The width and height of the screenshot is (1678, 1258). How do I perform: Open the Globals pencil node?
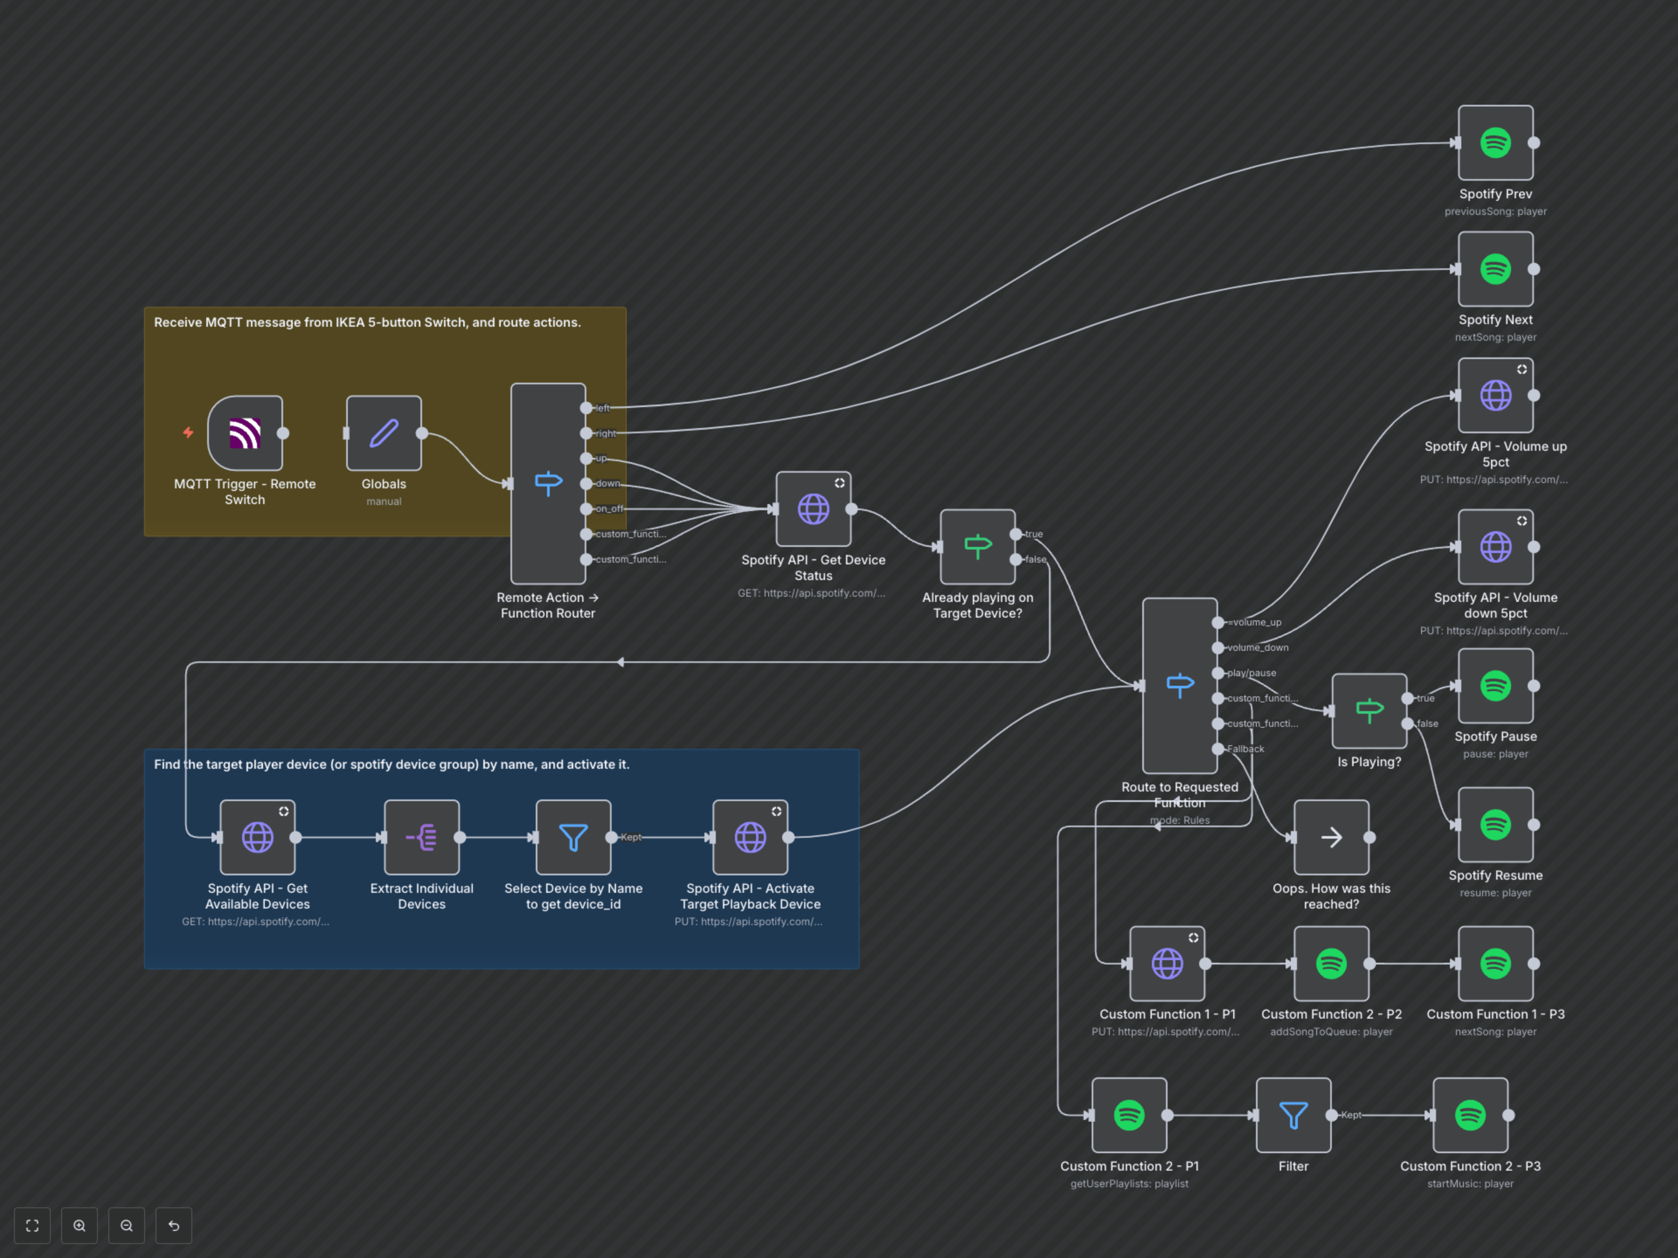tap(384, 433)
